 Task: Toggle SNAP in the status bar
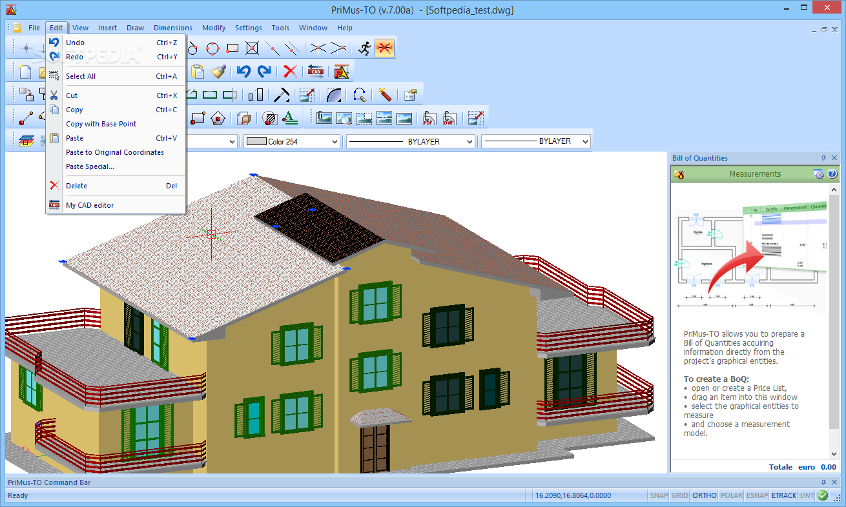tap(659, 495)
